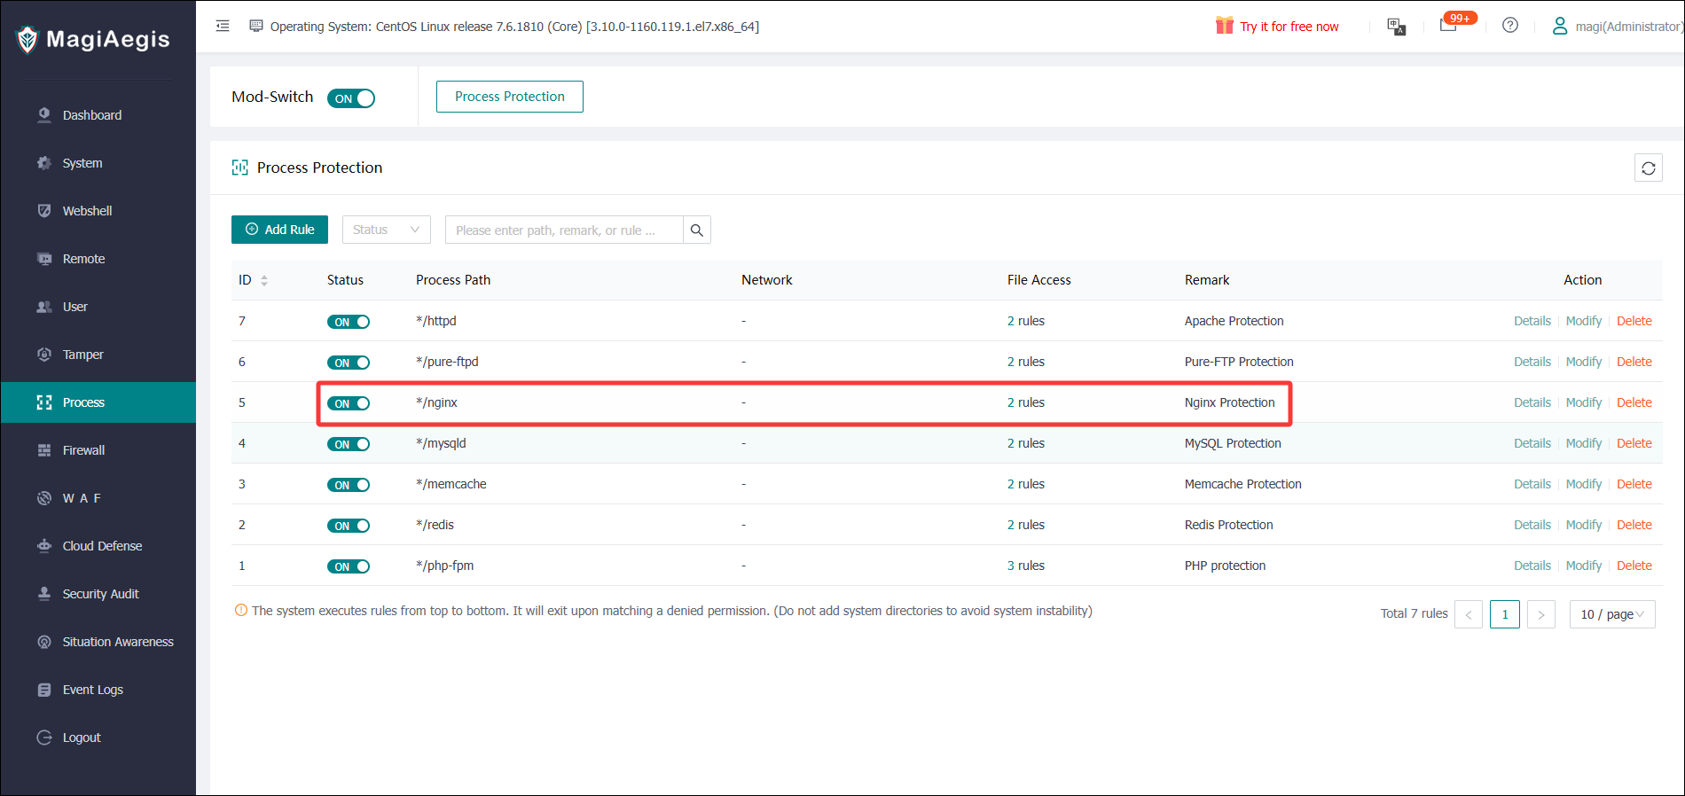Screen dimensions: 1685x796
Task: Click the Logout sidebar icon
Action: tap(44, 737)
